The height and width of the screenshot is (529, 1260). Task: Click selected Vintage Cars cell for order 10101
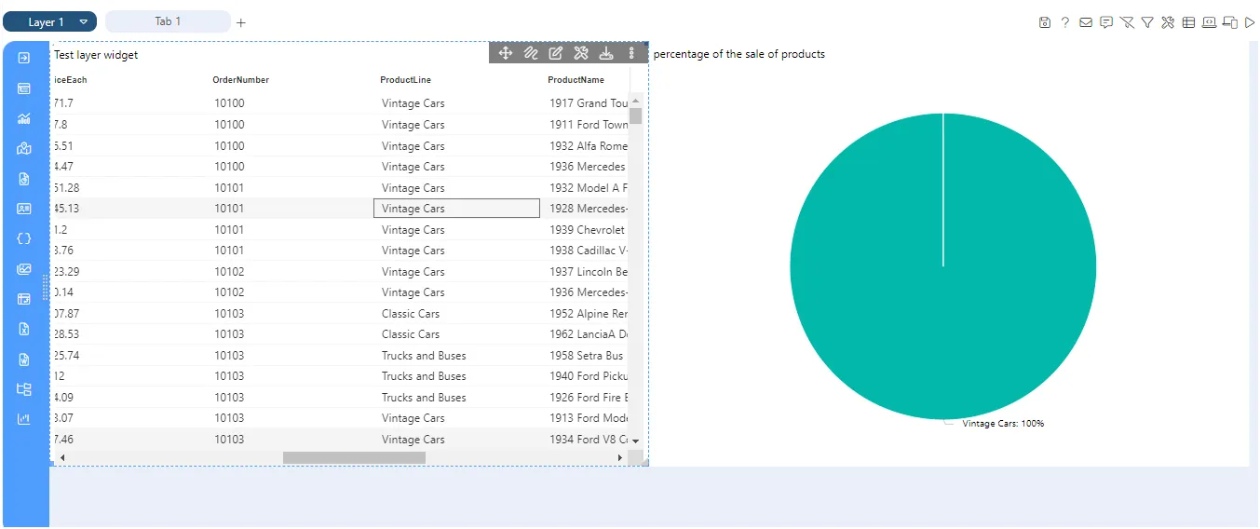pyautogui.click(x=456, y=209)
